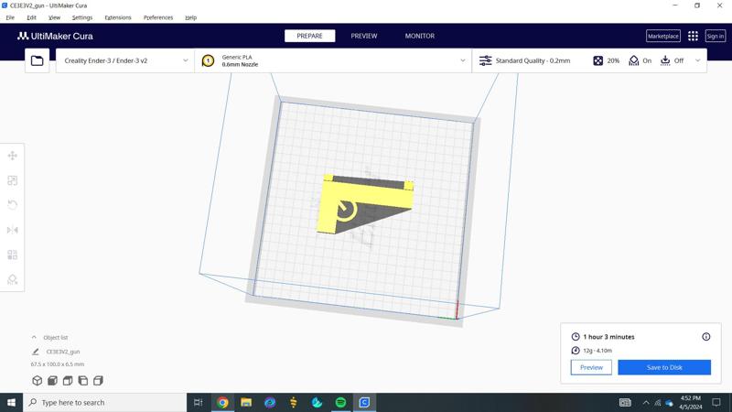Select the Scale tool in left toolbar
This screenshot has width=732, height=412.
pos(13,180)
